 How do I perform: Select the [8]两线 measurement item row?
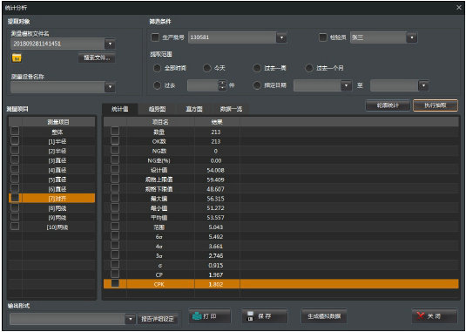(x=52, y=208)
